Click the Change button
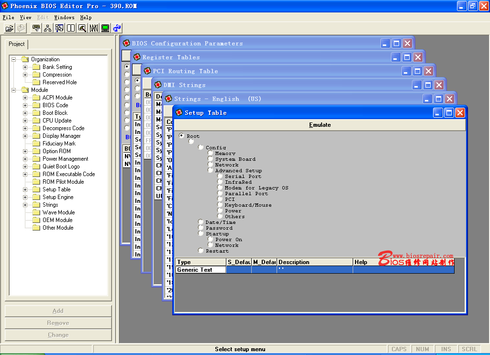The width and height of the screenshot is (490, 355). (x=58, y=335)
